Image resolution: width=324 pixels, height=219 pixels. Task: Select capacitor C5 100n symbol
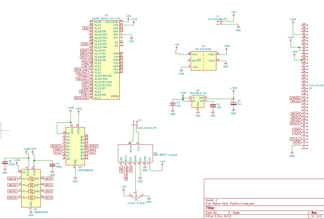coord(5,163)
